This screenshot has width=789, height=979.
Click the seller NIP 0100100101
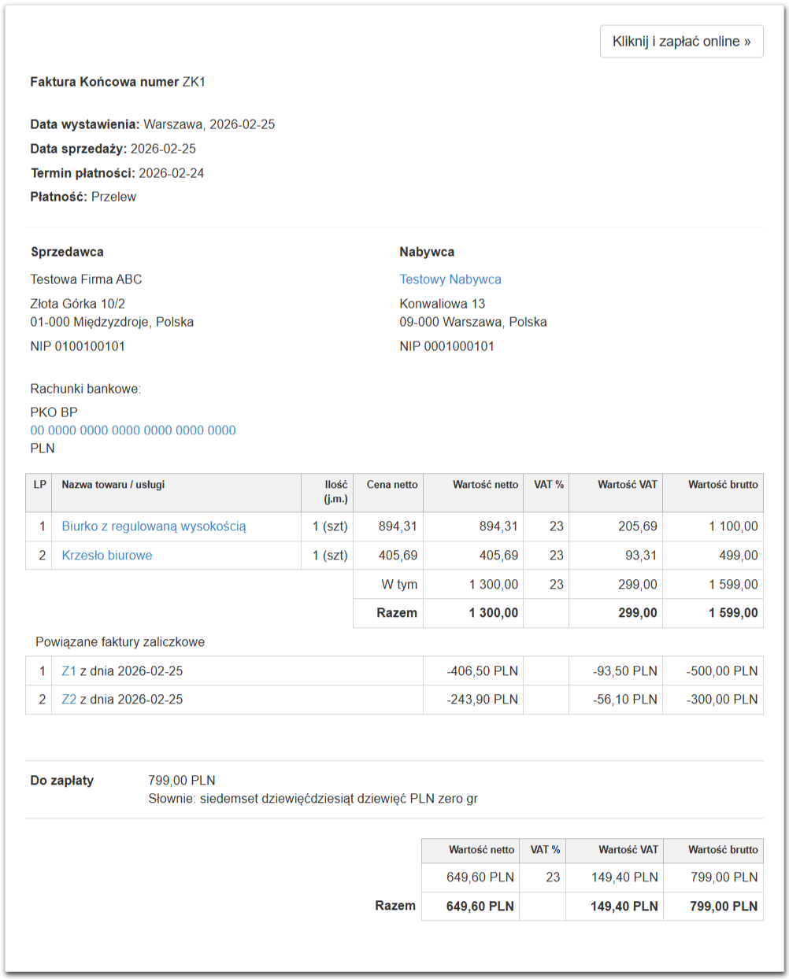[78, 346]
